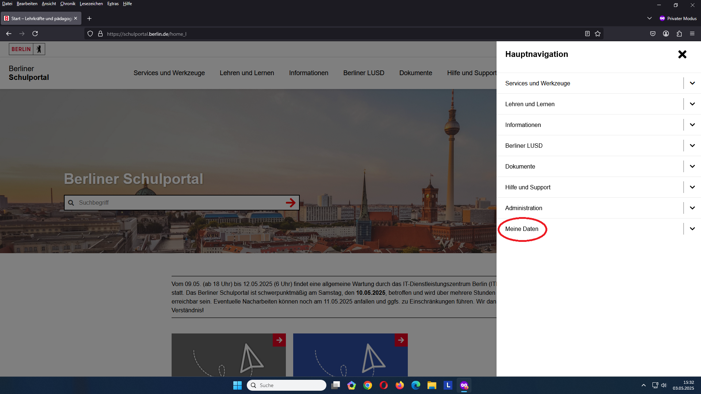Click the Pocket save icon in toolbar

(653, 34)
